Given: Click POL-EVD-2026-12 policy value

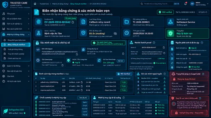Looking at the screenshot, I should [195, 54].
